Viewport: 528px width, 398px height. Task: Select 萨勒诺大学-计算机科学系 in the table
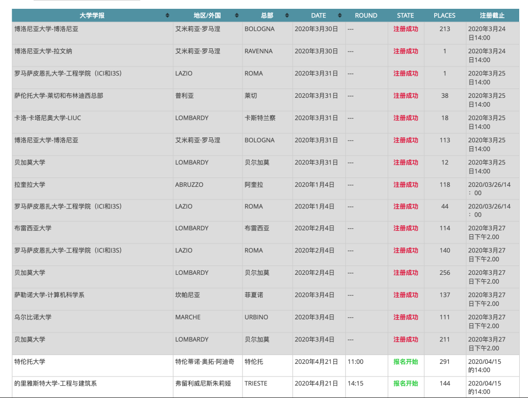49,295
